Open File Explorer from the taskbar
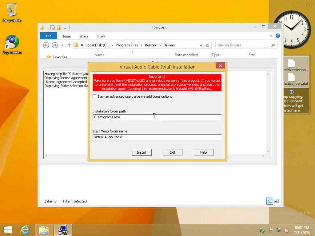 [x=44, y=230]
